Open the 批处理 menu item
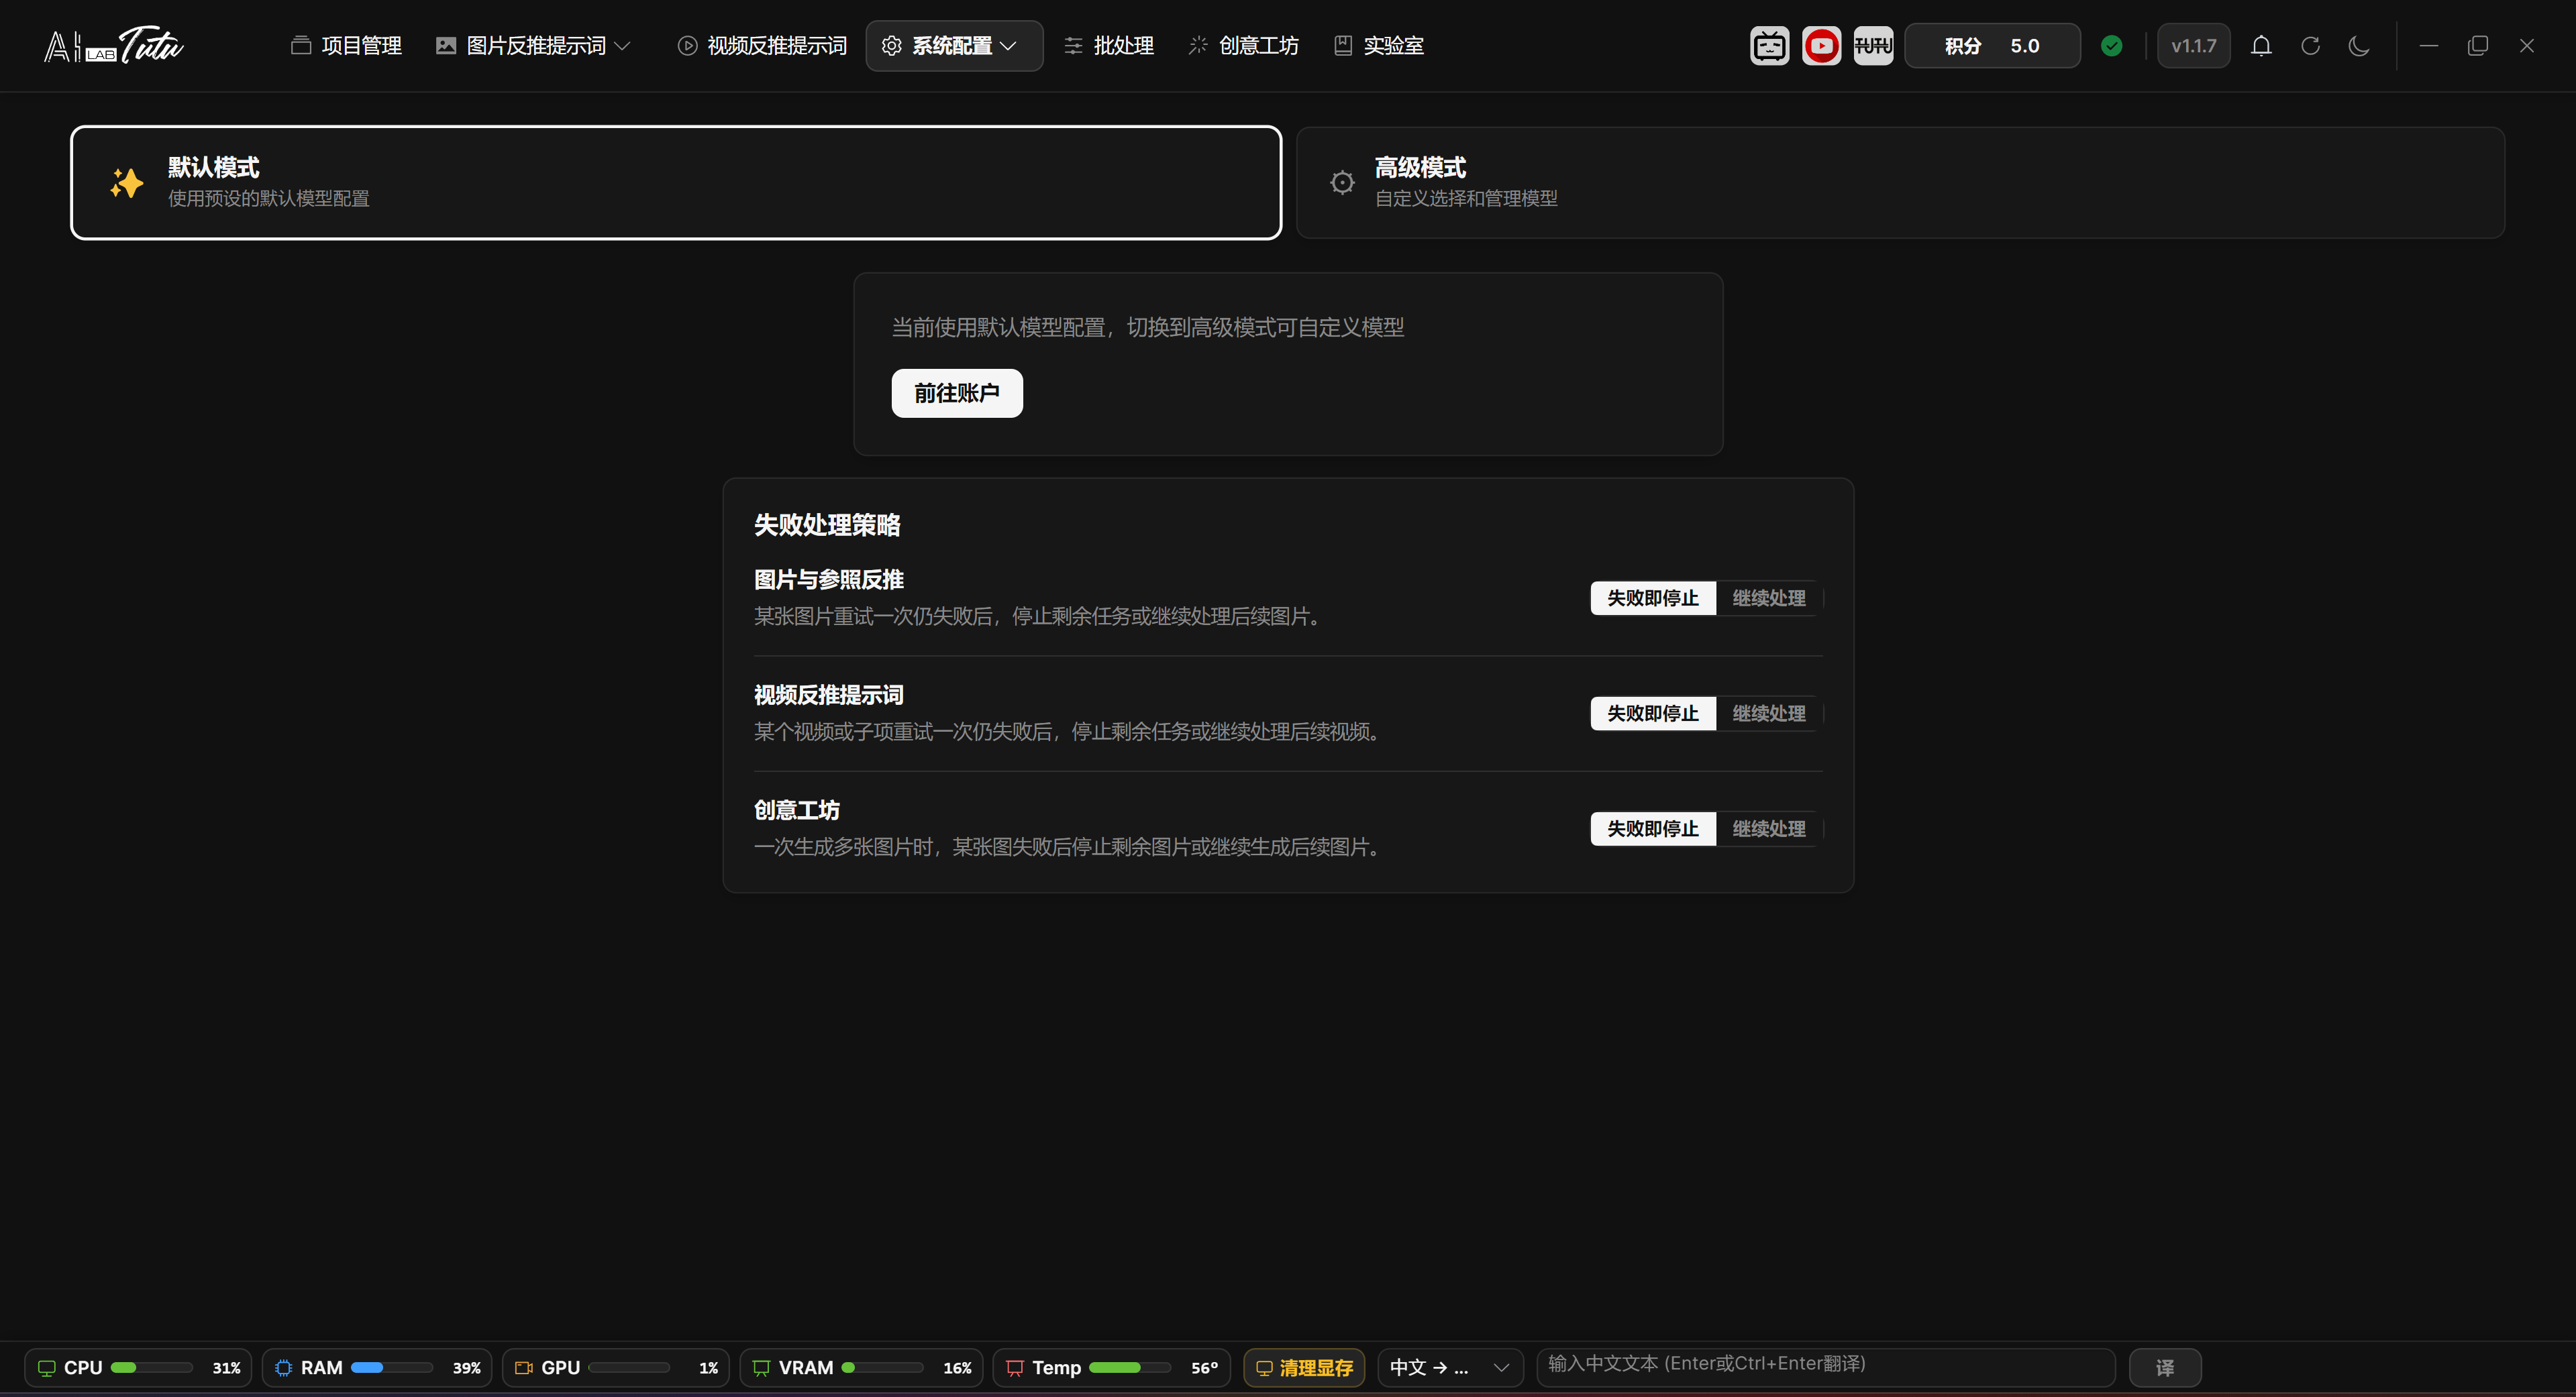Screen dimensions: 2576x1397 click(1109, 46)
